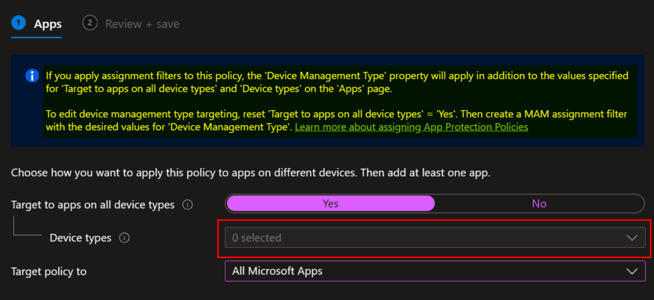Click the 'Choose how you want to apply' instruction text
The height and width of the screenshot is (300, 654).
coord(250,173)
